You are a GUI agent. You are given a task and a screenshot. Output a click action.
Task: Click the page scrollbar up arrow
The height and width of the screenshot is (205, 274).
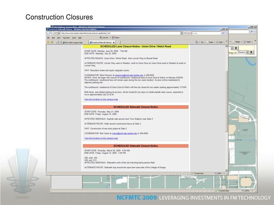[226, 46]
